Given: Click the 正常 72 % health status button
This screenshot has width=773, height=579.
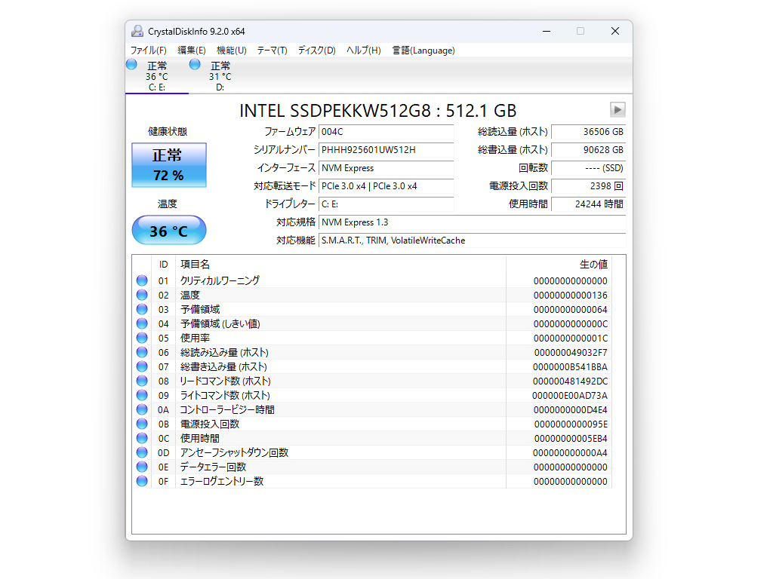Looking at the screenshot, I should (169, 165).
